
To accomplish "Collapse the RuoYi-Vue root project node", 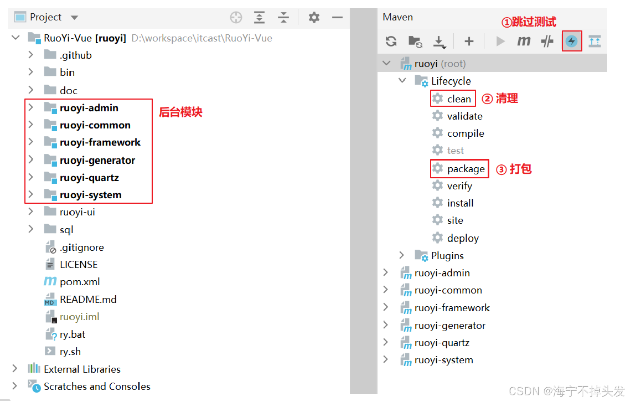I will click(15, 38).
